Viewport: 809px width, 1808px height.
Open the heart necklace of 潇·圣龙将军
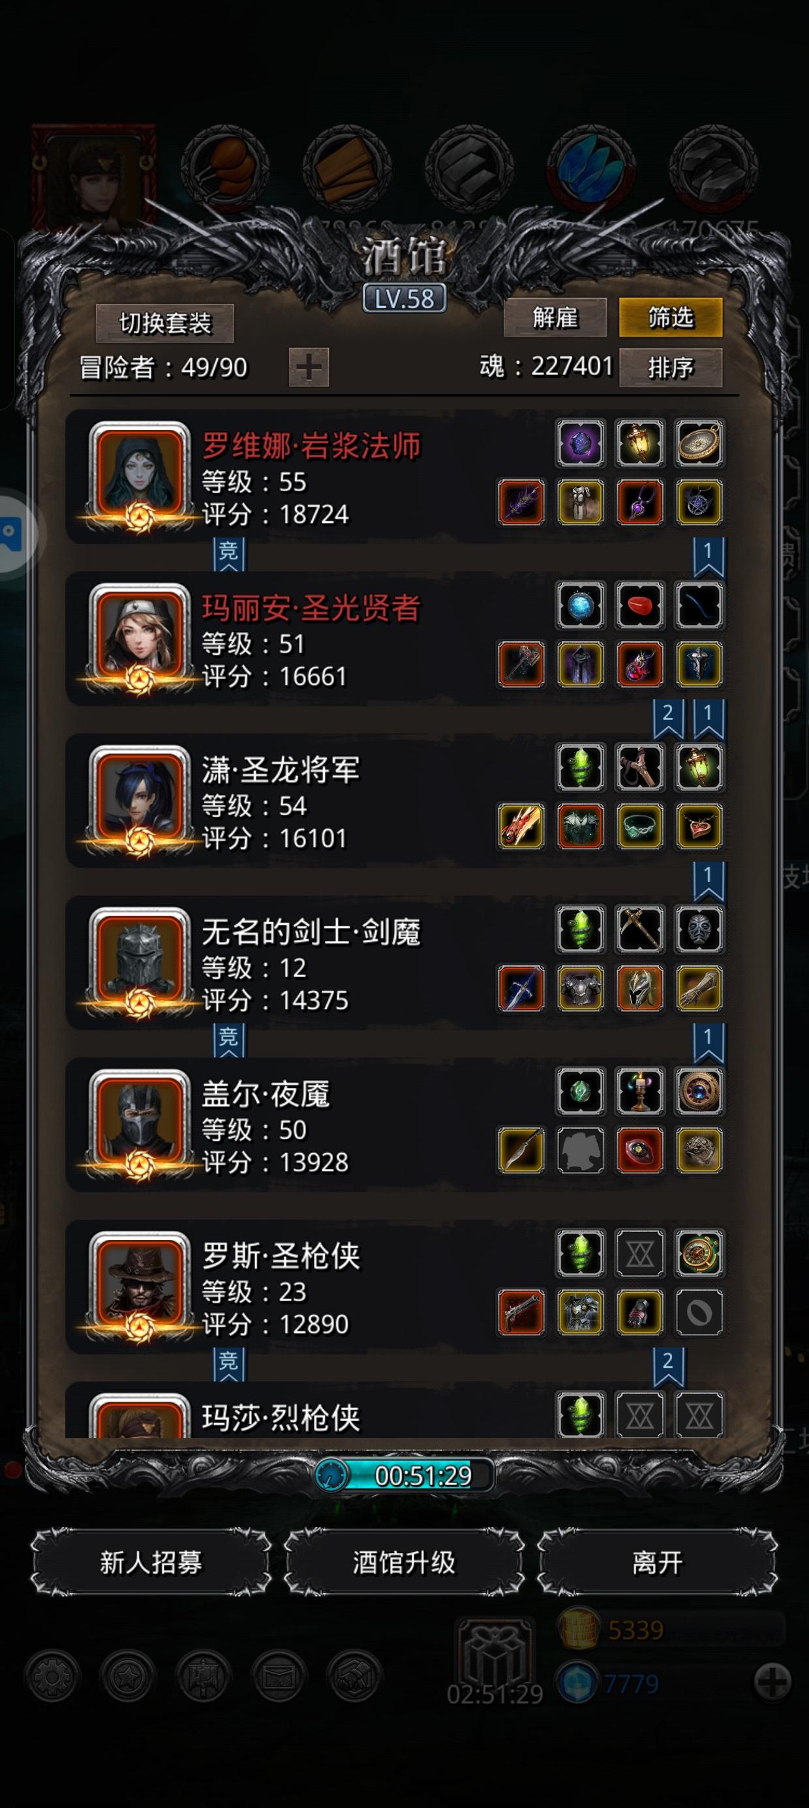tap(699, 826)
